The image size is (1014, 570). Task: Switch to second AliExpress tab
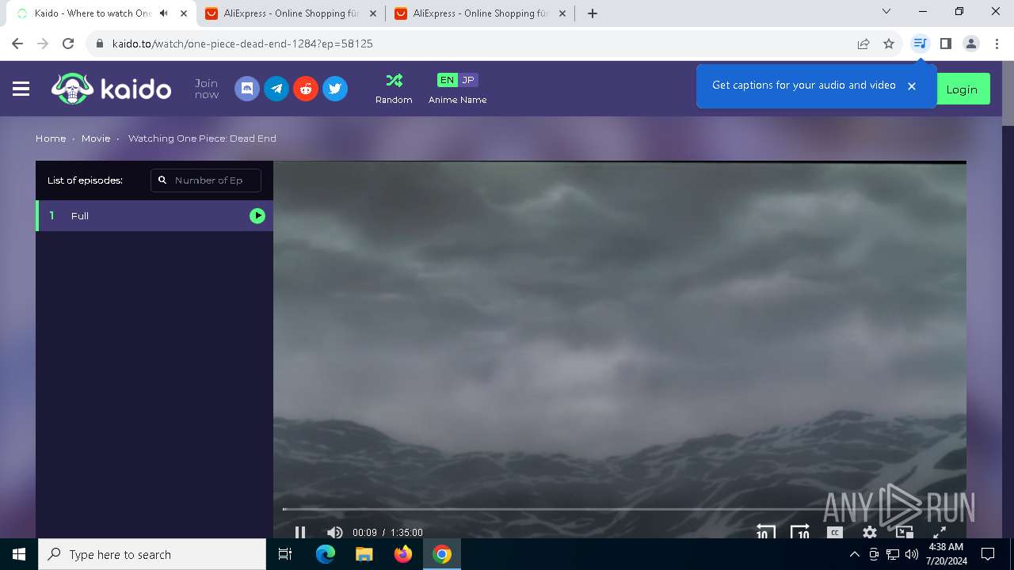point(479,13)
